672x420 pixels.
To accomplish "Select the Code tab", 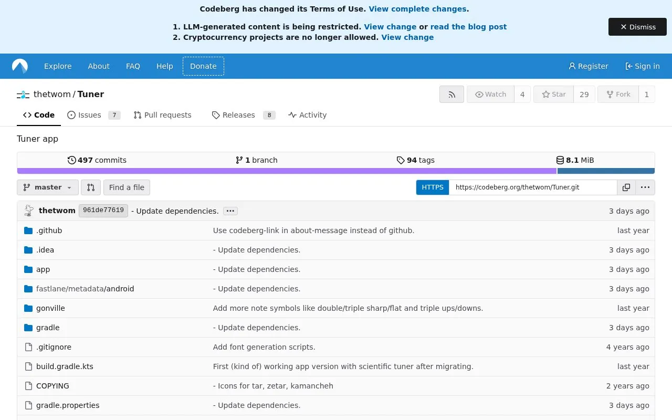I will click(x=39, y=115).
